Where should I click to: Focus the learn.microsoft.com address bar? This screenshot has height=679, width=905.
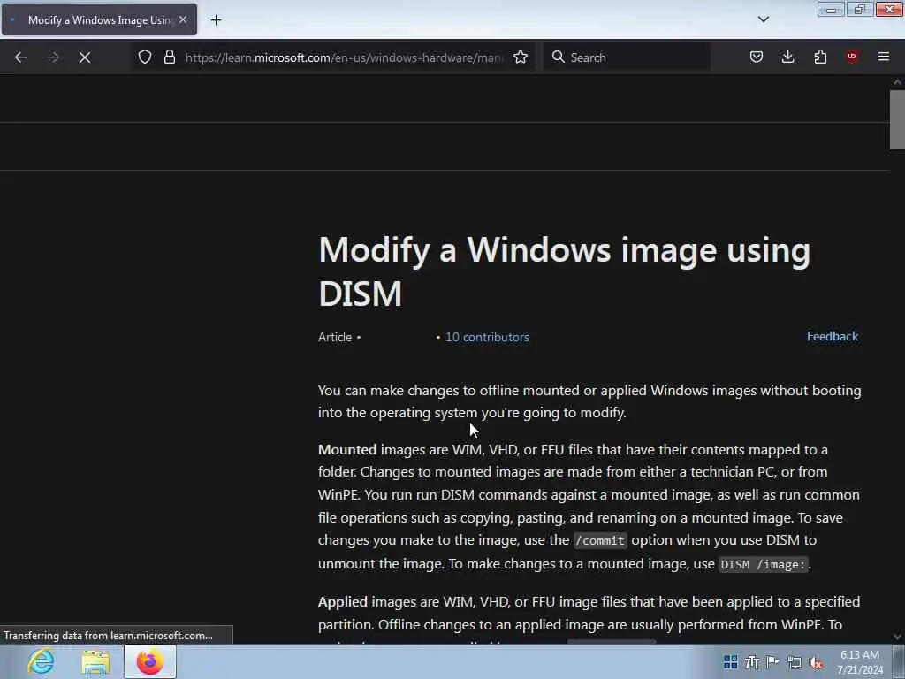click(344, 57)
